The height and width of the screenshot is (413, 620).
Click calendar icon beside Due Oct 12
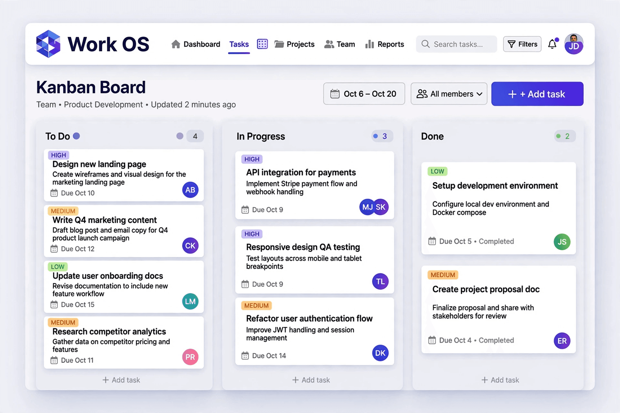pyautogui.click(x=54, y=249)
